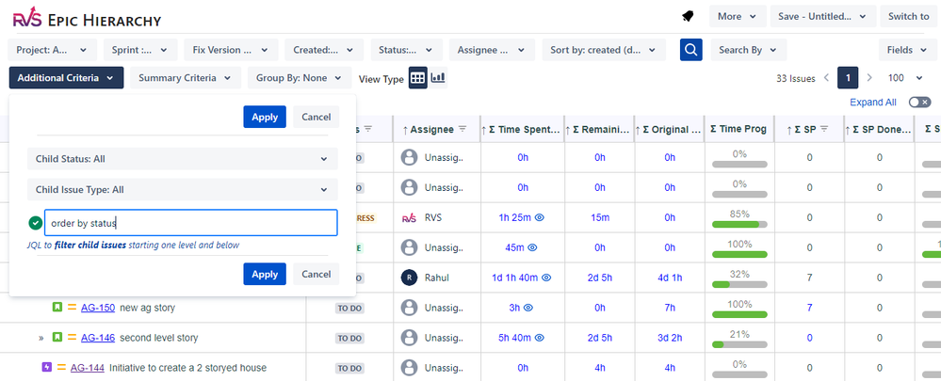
Task: Click the Switch to button
Action: point(909,16)
